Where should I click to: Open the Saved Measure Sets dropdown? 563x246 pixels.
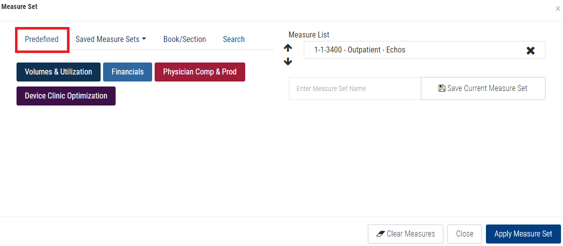click(111, 39)
